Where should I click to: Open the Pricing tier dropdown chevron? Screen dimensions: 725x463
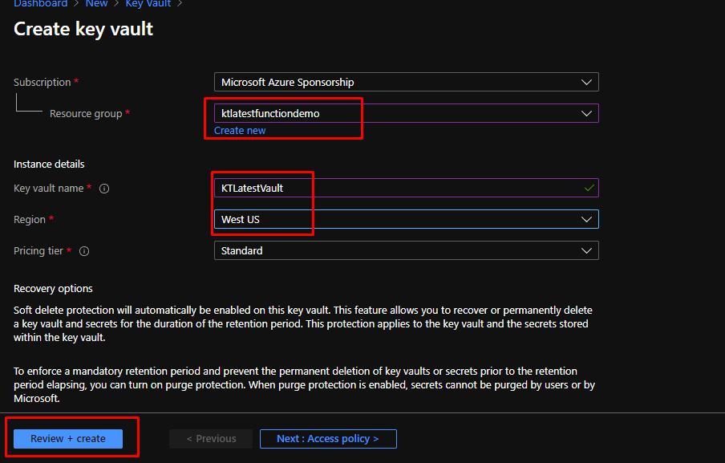click(x=586, y=250)
